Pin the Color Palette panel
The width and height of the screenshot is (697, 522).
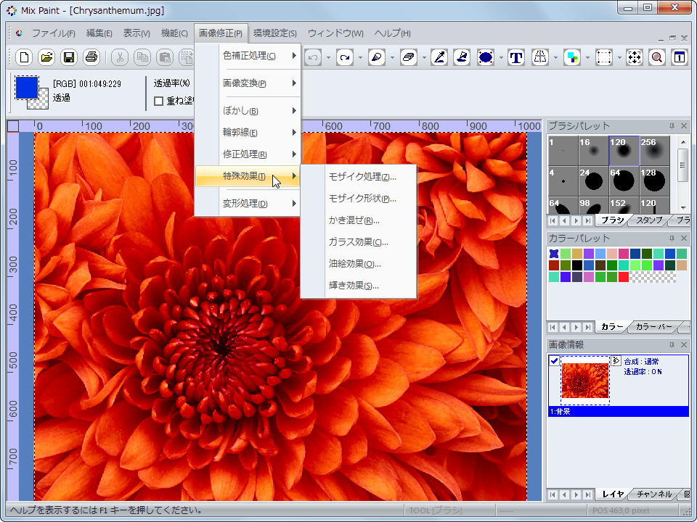pos(672,239)
